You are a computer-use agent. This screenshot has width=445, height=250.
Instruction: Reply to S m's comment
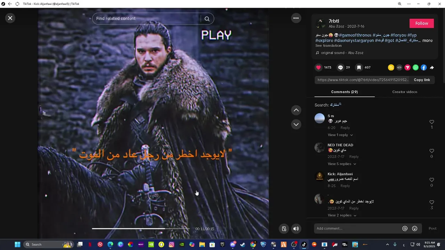pos(345,128)
